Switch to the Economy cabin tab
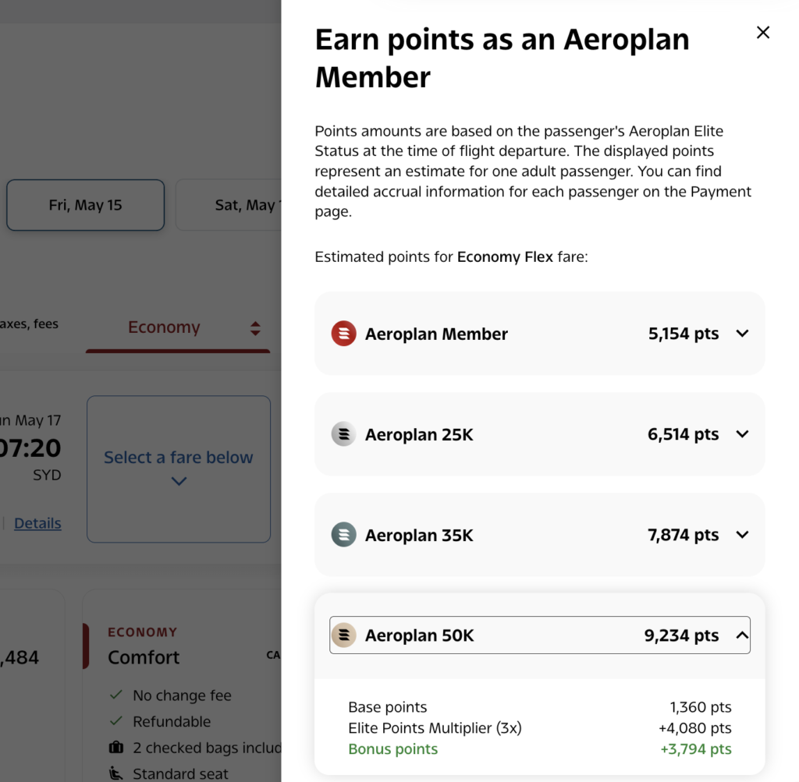 pyautogui.click(x=164, y=327)
